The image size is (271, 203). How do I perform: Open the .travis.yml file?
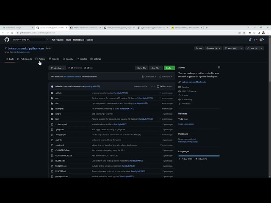coord(60,145)
